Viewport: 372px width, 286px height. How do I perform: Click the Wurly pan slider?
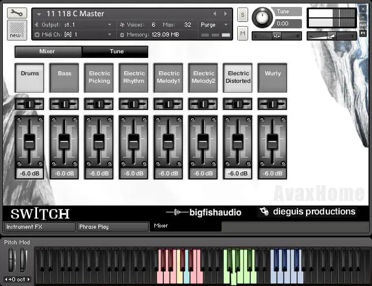tap(272, 104)
